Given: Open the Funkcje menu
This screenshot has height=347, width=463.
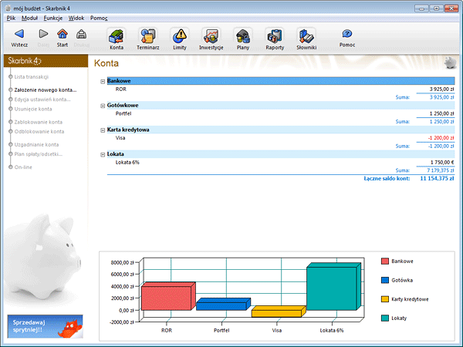Looking at the screenshot, I should [x=53, y=17].
